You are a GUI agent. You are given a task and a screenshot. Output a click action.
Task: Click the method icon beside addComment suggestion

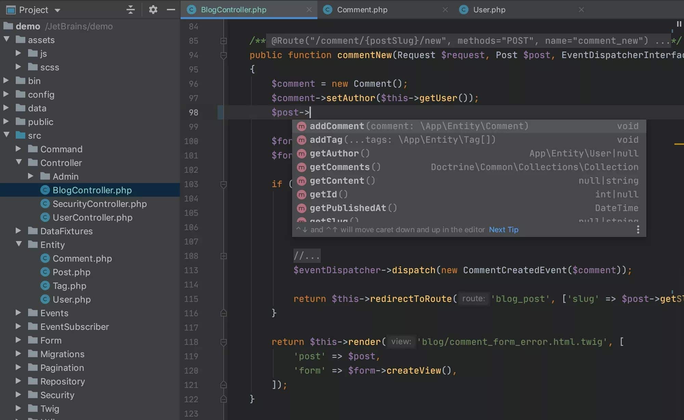(301, 126)
